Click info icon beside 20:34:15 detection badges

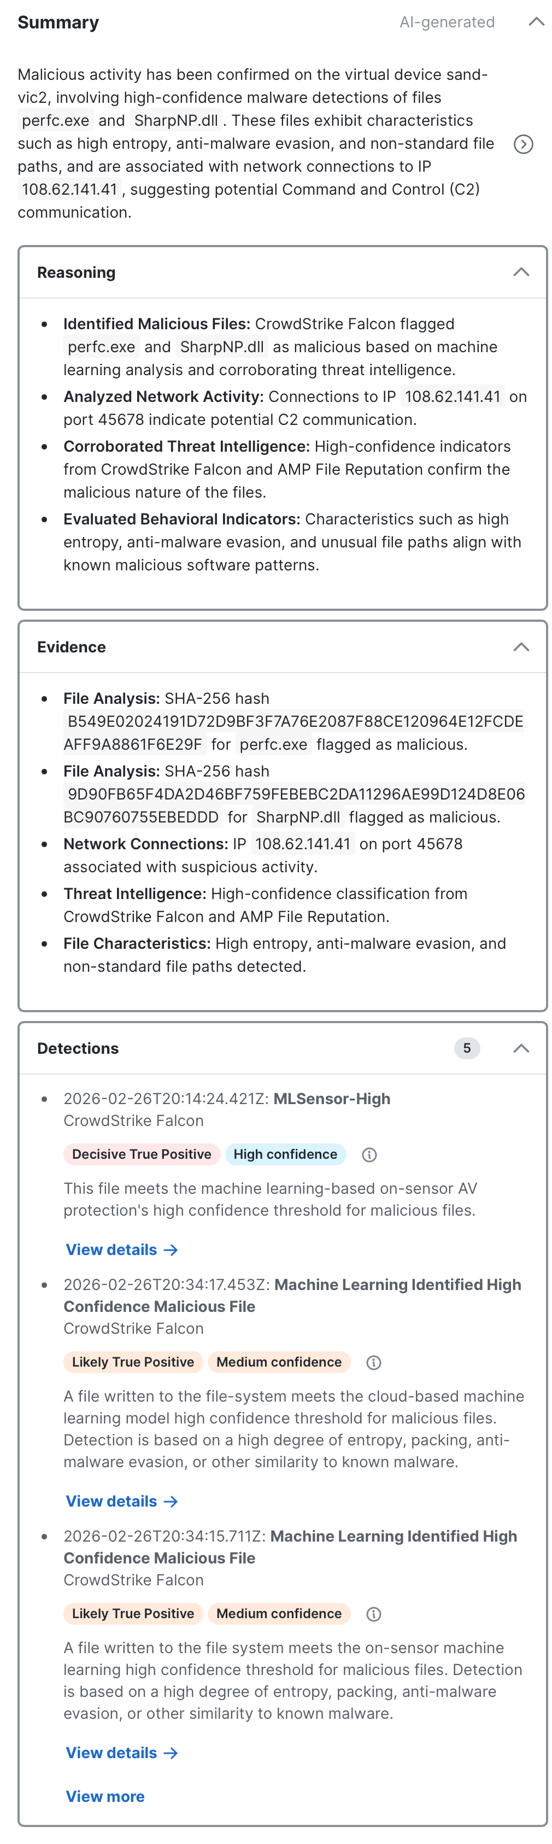click(373, 1613)
